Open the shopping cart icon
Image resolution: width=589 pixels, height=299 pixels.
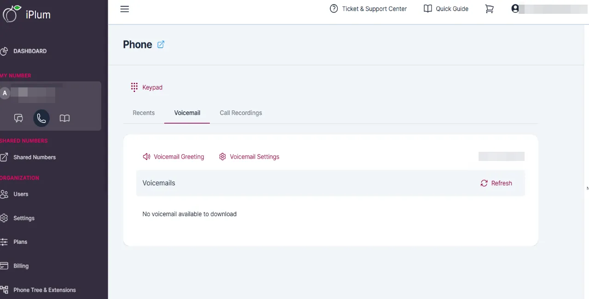pyautogui.click(x=490, y=9)
